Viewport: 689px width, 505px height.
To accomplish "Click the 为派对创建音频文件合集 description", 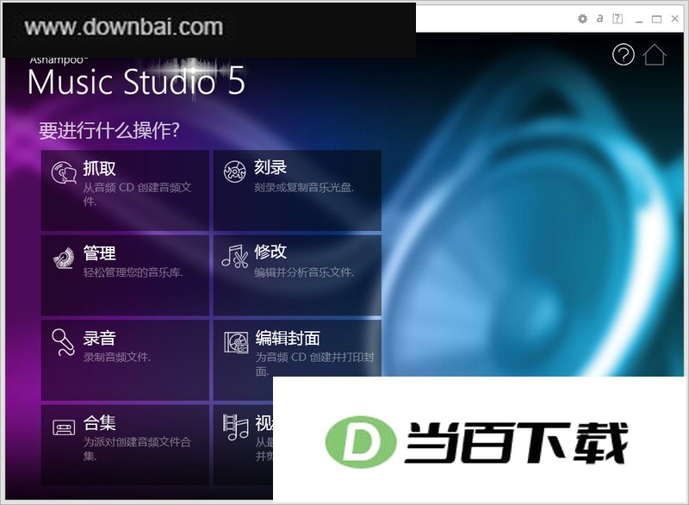I will (137, 449).
